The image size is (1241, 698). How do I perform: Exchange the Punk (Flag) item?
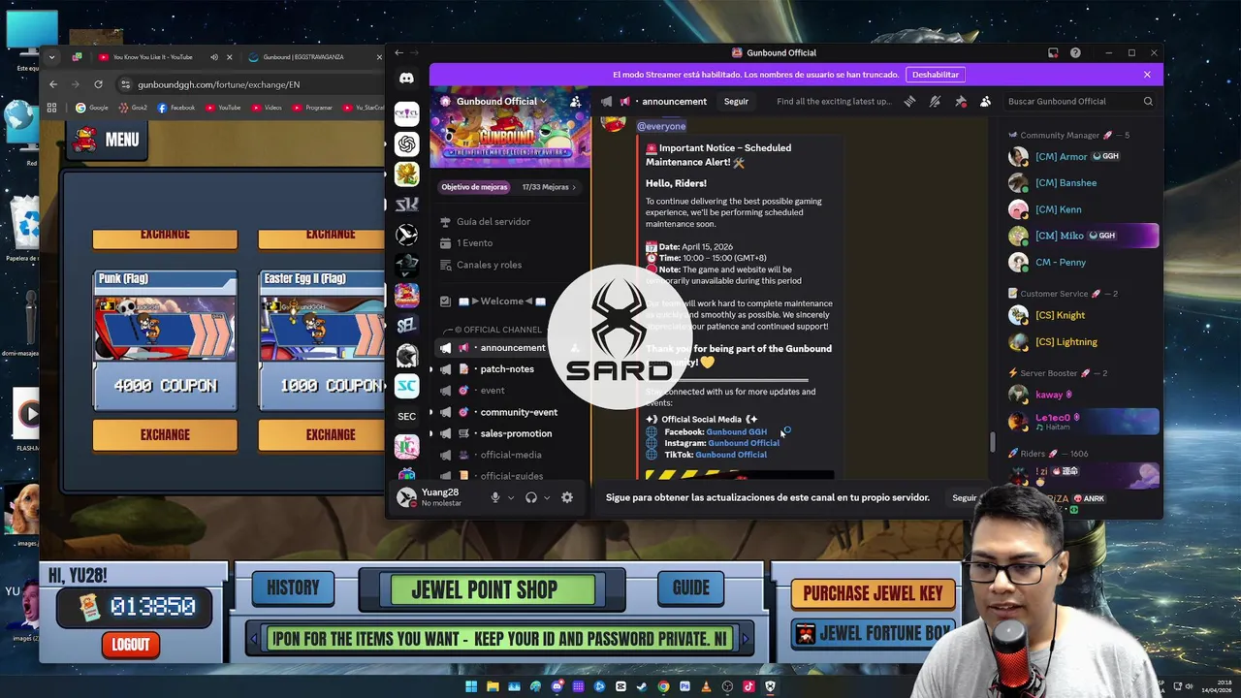coord(165,435)
